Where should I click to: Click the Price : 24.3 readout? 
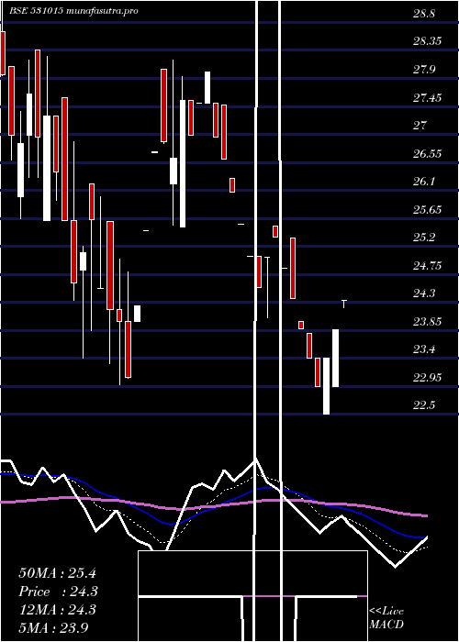click(x=58, y=592)
